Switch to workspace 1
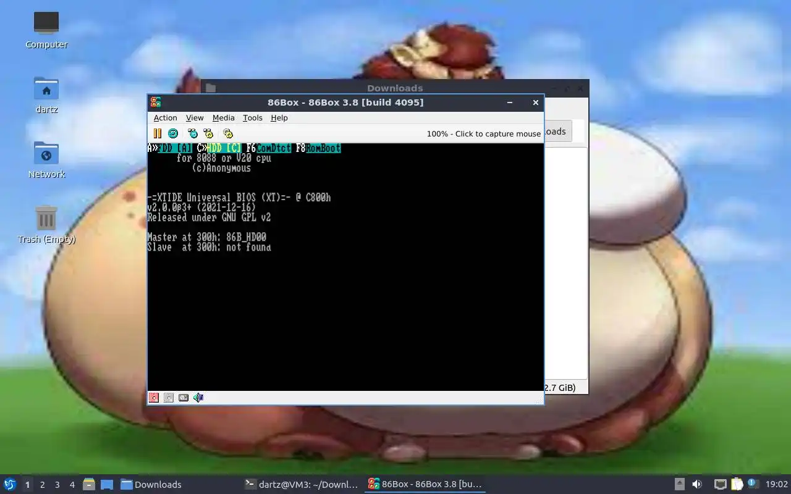This screenshot has height=494, width=791. [27, 485]
